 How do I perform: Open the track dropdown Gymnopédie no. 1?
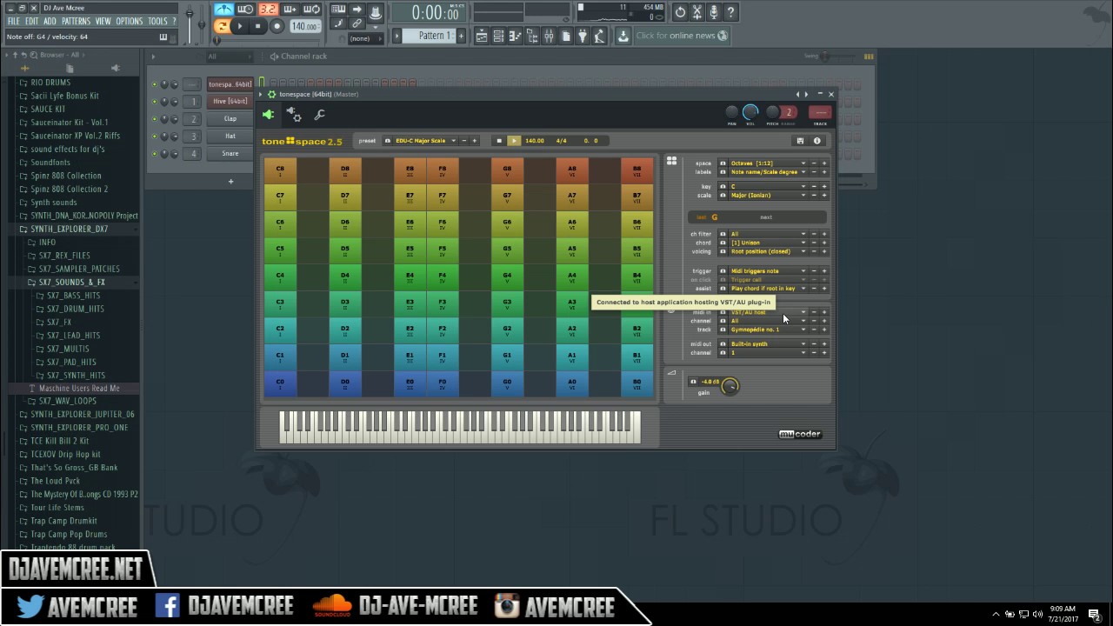tap(768, 330)
